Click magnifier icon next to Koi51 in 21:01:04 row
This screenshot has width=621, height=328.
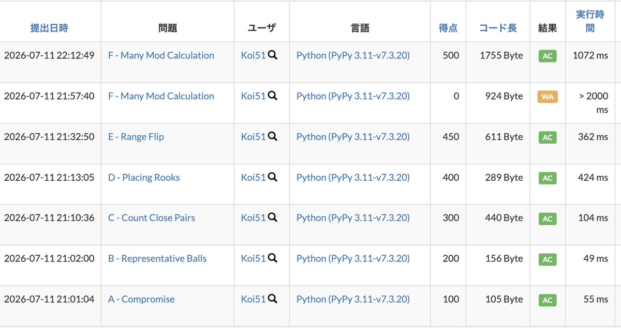273,299
